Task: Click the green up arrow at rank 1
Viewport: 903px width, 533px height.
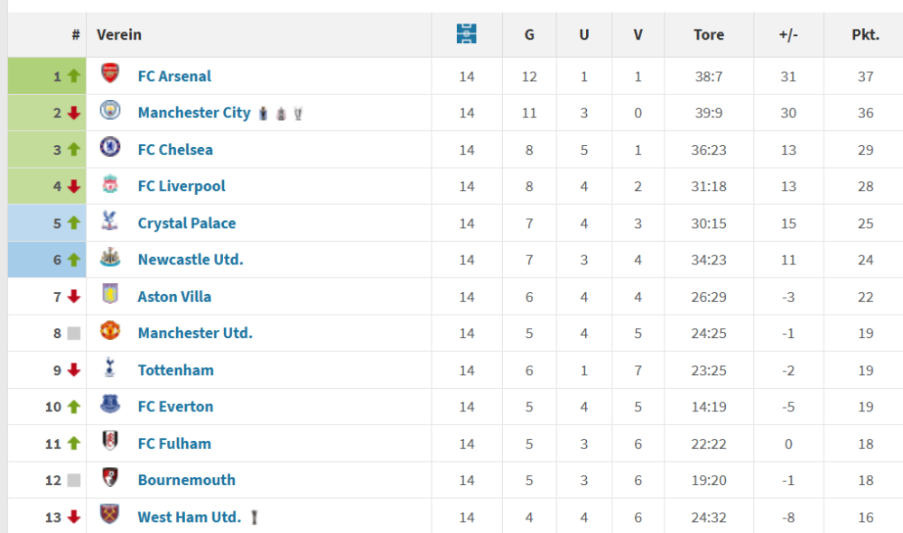Action: point(74,77)
